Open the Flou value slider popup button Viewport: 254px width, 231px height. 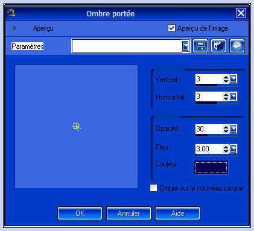[x=233, y=149]
